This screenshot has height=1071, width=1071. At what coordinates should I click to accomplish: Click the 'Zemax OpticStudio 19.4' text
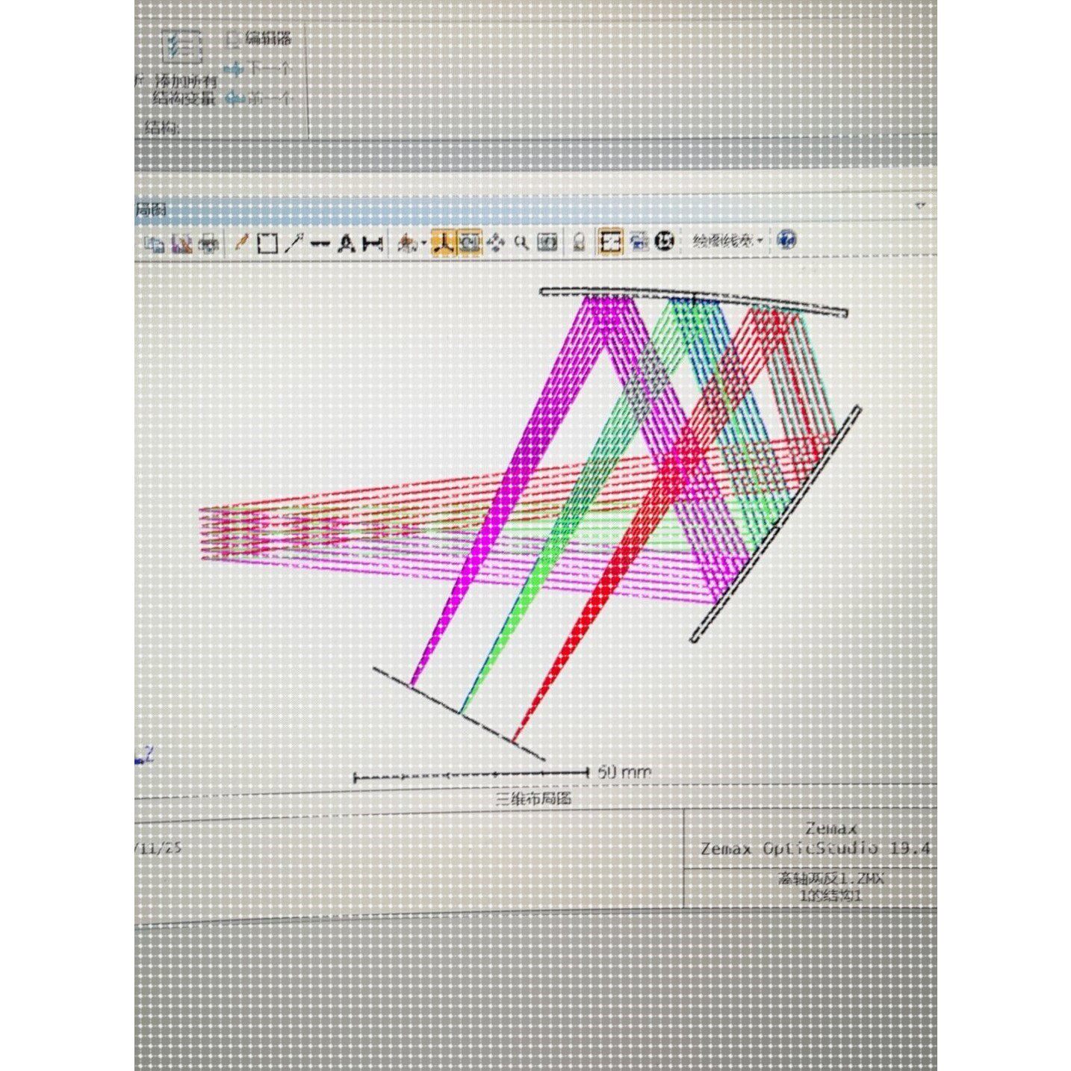(816, 849)
